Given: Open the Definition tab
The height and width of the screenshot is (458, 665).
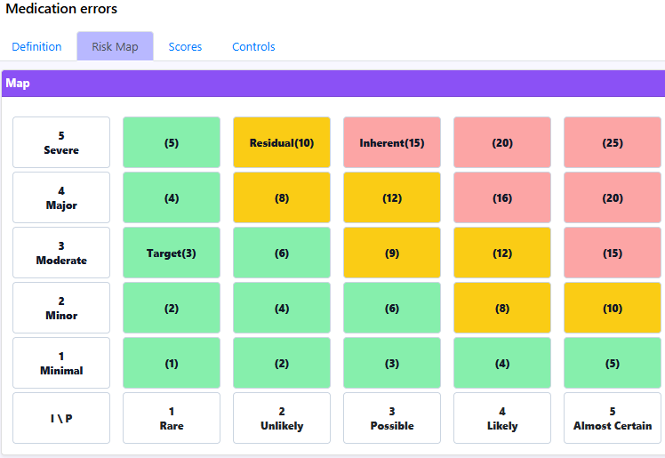Looking at the screenshot, I should point(36,46).
